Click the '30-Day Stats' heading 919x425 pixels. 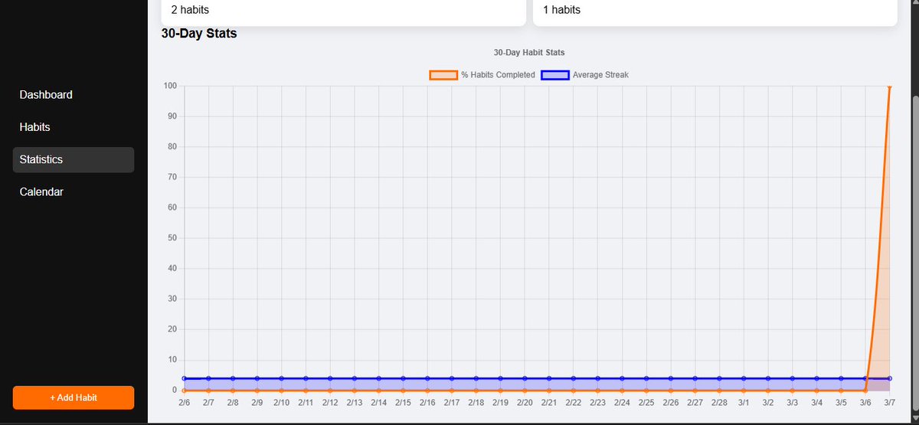[199, 34]
